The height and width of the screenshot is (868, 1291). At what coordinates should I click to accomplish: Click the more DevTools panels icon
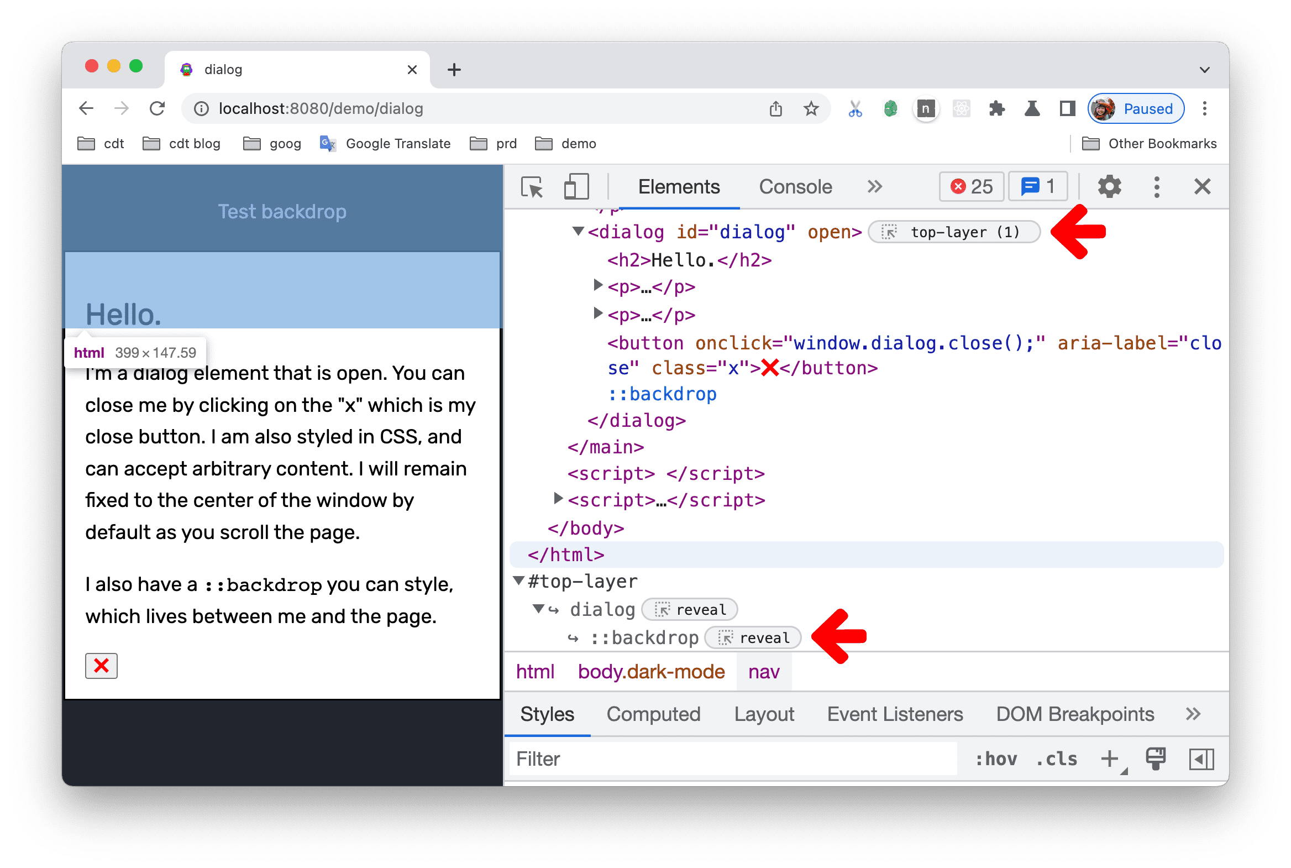(x=872, y=187)
